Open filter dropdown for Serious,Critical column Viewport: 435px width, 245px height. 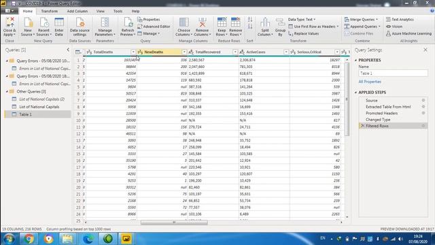[337, 52]
